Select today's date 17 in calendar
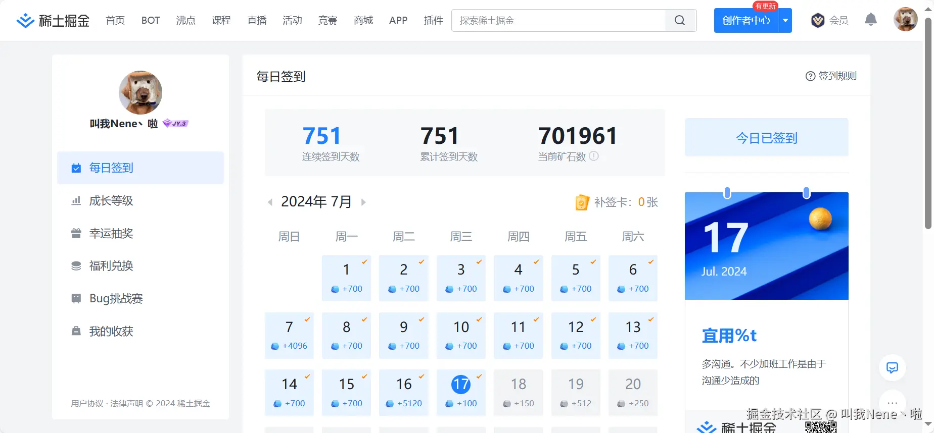The image size is (934, 433). pos(461,393)
